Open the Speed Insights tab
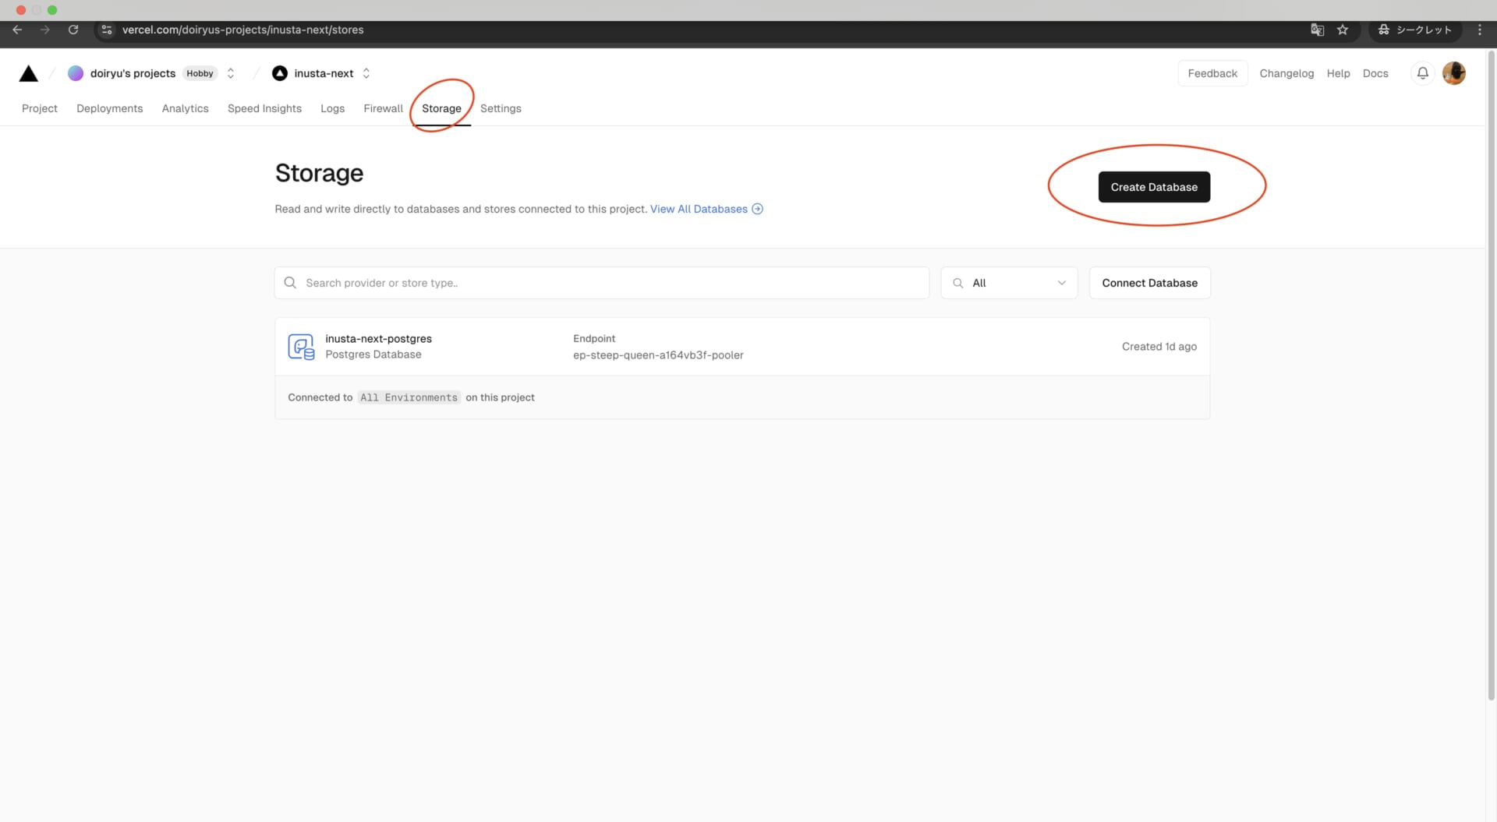 pyautogui.click(x=264, y=108)
